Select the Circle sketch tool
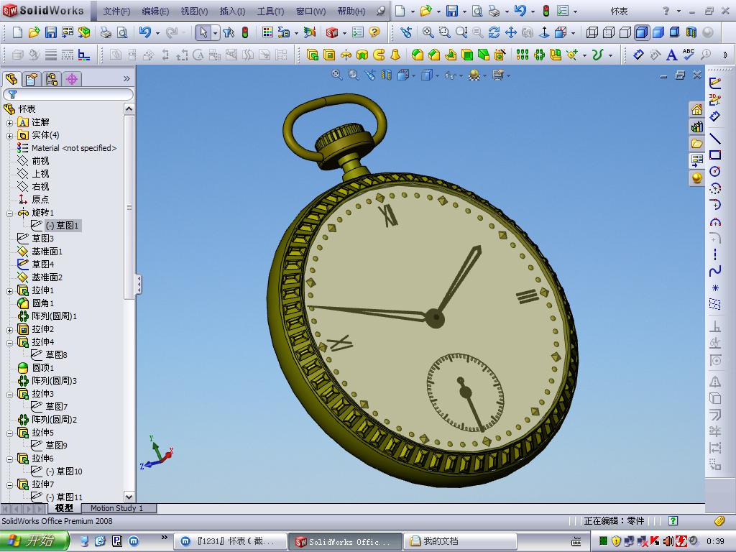Screen dimensions: 736x552 (x=715, y=171)
